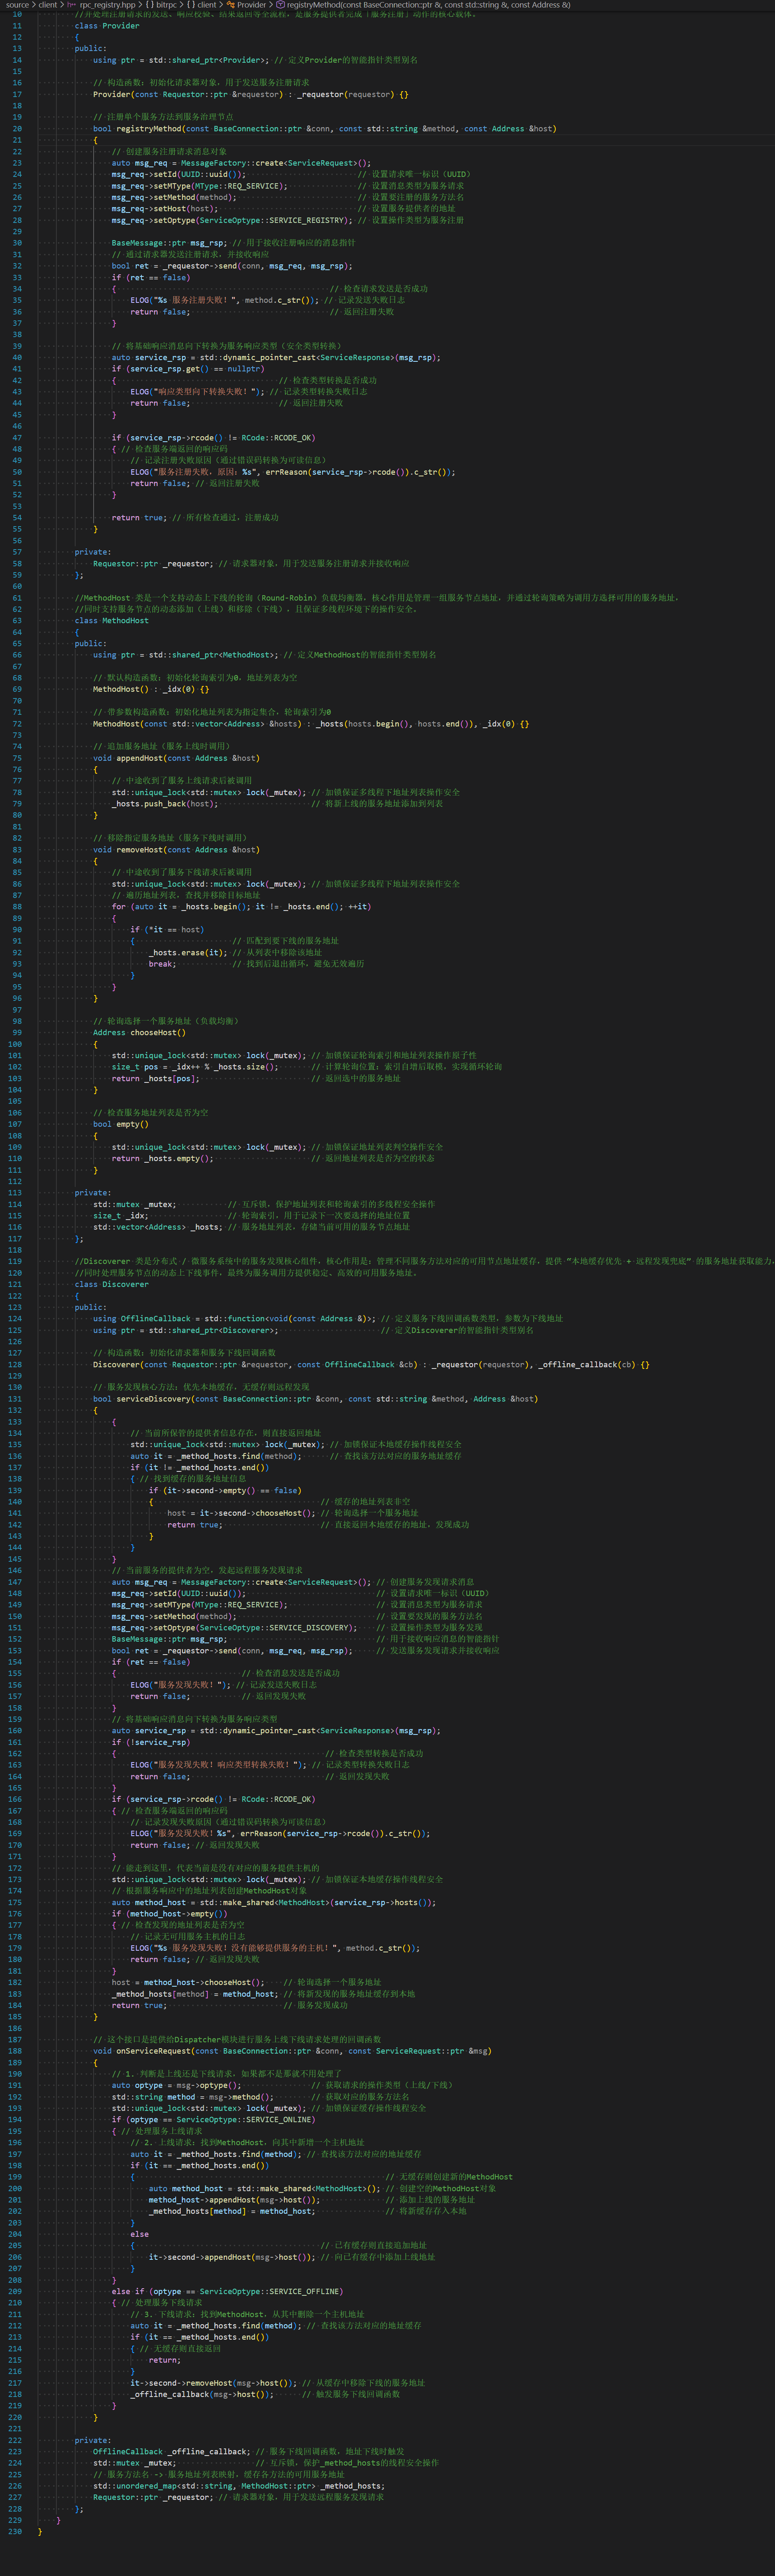Click gutter line number 11
Screen dimensions: 775x2576
coord(17,26)
